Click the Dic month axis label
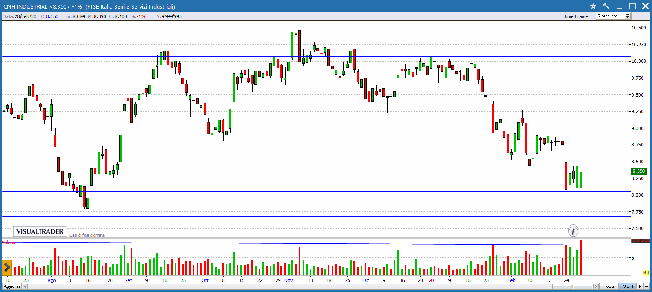 click(x=366, y=280)
